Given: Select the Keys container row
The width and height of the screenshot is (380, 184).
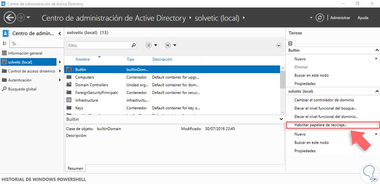Looking at the screenshot, I should tap(172, 108).
